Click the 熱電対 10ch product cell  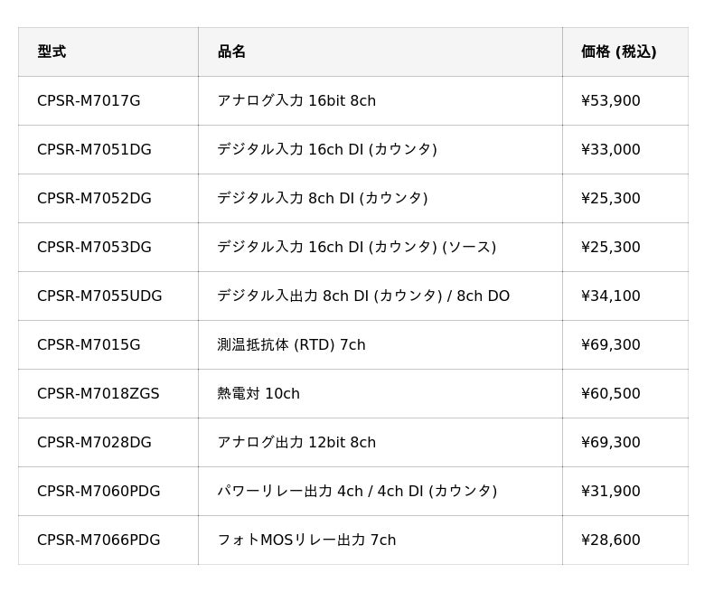coord(258,393)
